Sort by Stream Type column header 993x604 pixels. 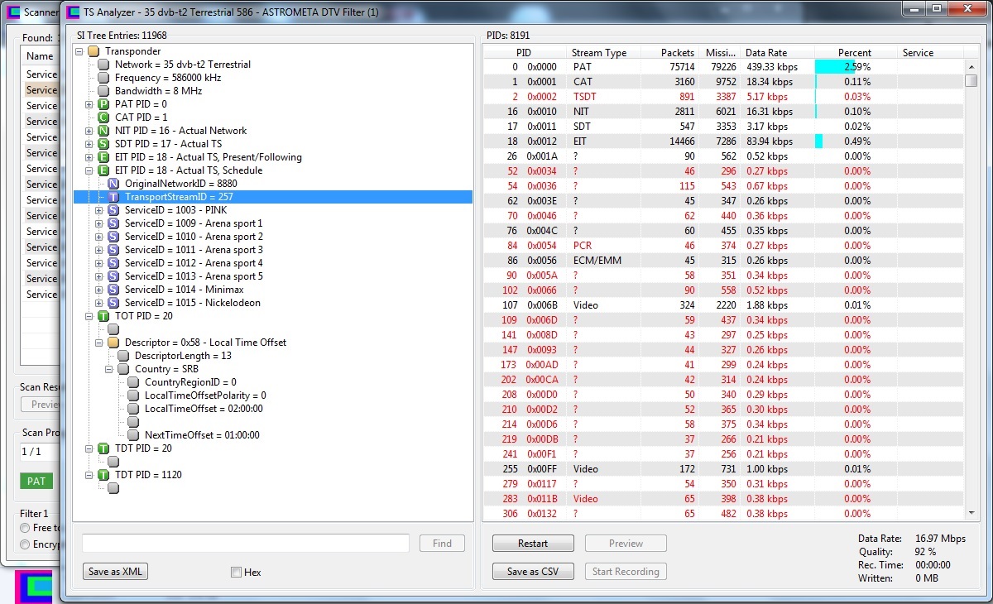(602, 52)
